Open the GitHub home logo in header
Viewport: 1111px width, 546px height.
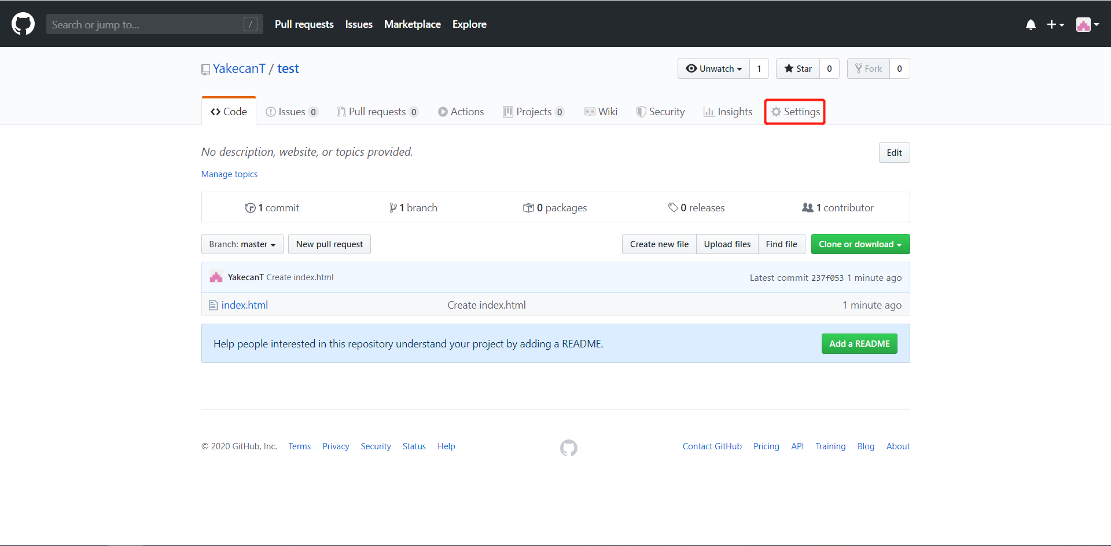(x=23, y=24)
